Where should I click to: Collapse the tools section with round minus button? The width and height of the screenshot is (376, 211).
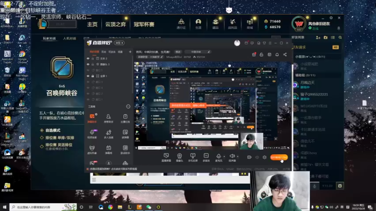coord(128,106)
